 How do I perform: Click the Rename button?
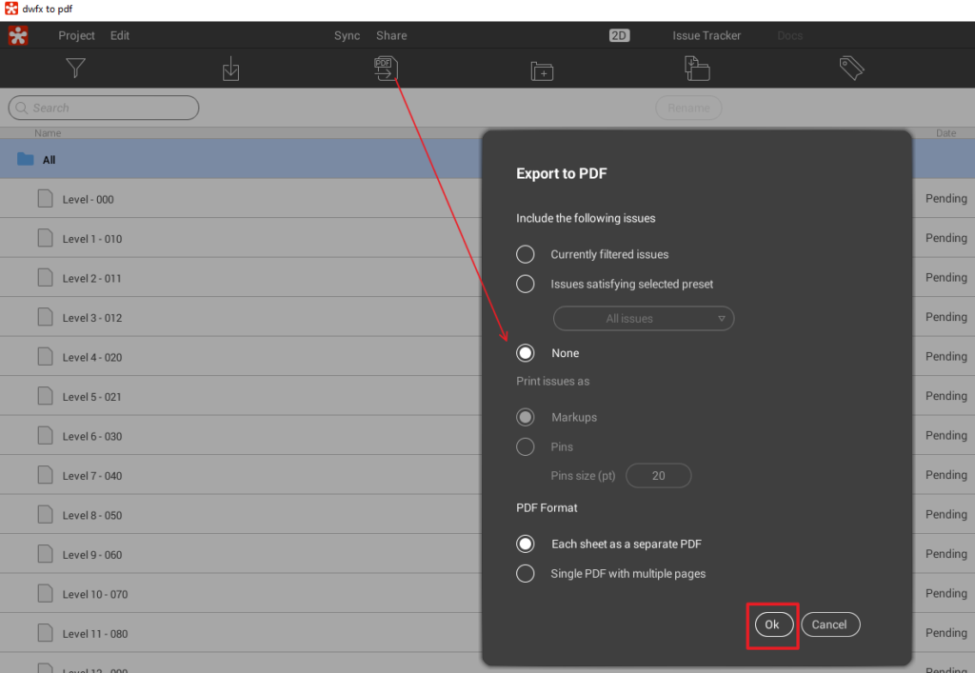coord(688,109)
